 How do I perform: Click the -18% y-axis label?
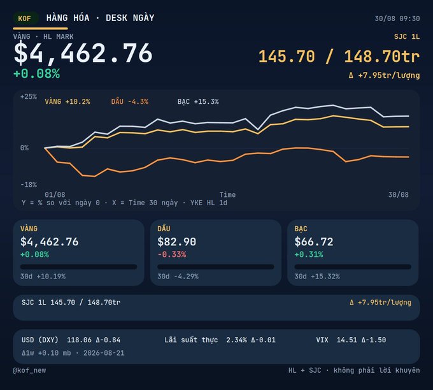pos(29,185)
